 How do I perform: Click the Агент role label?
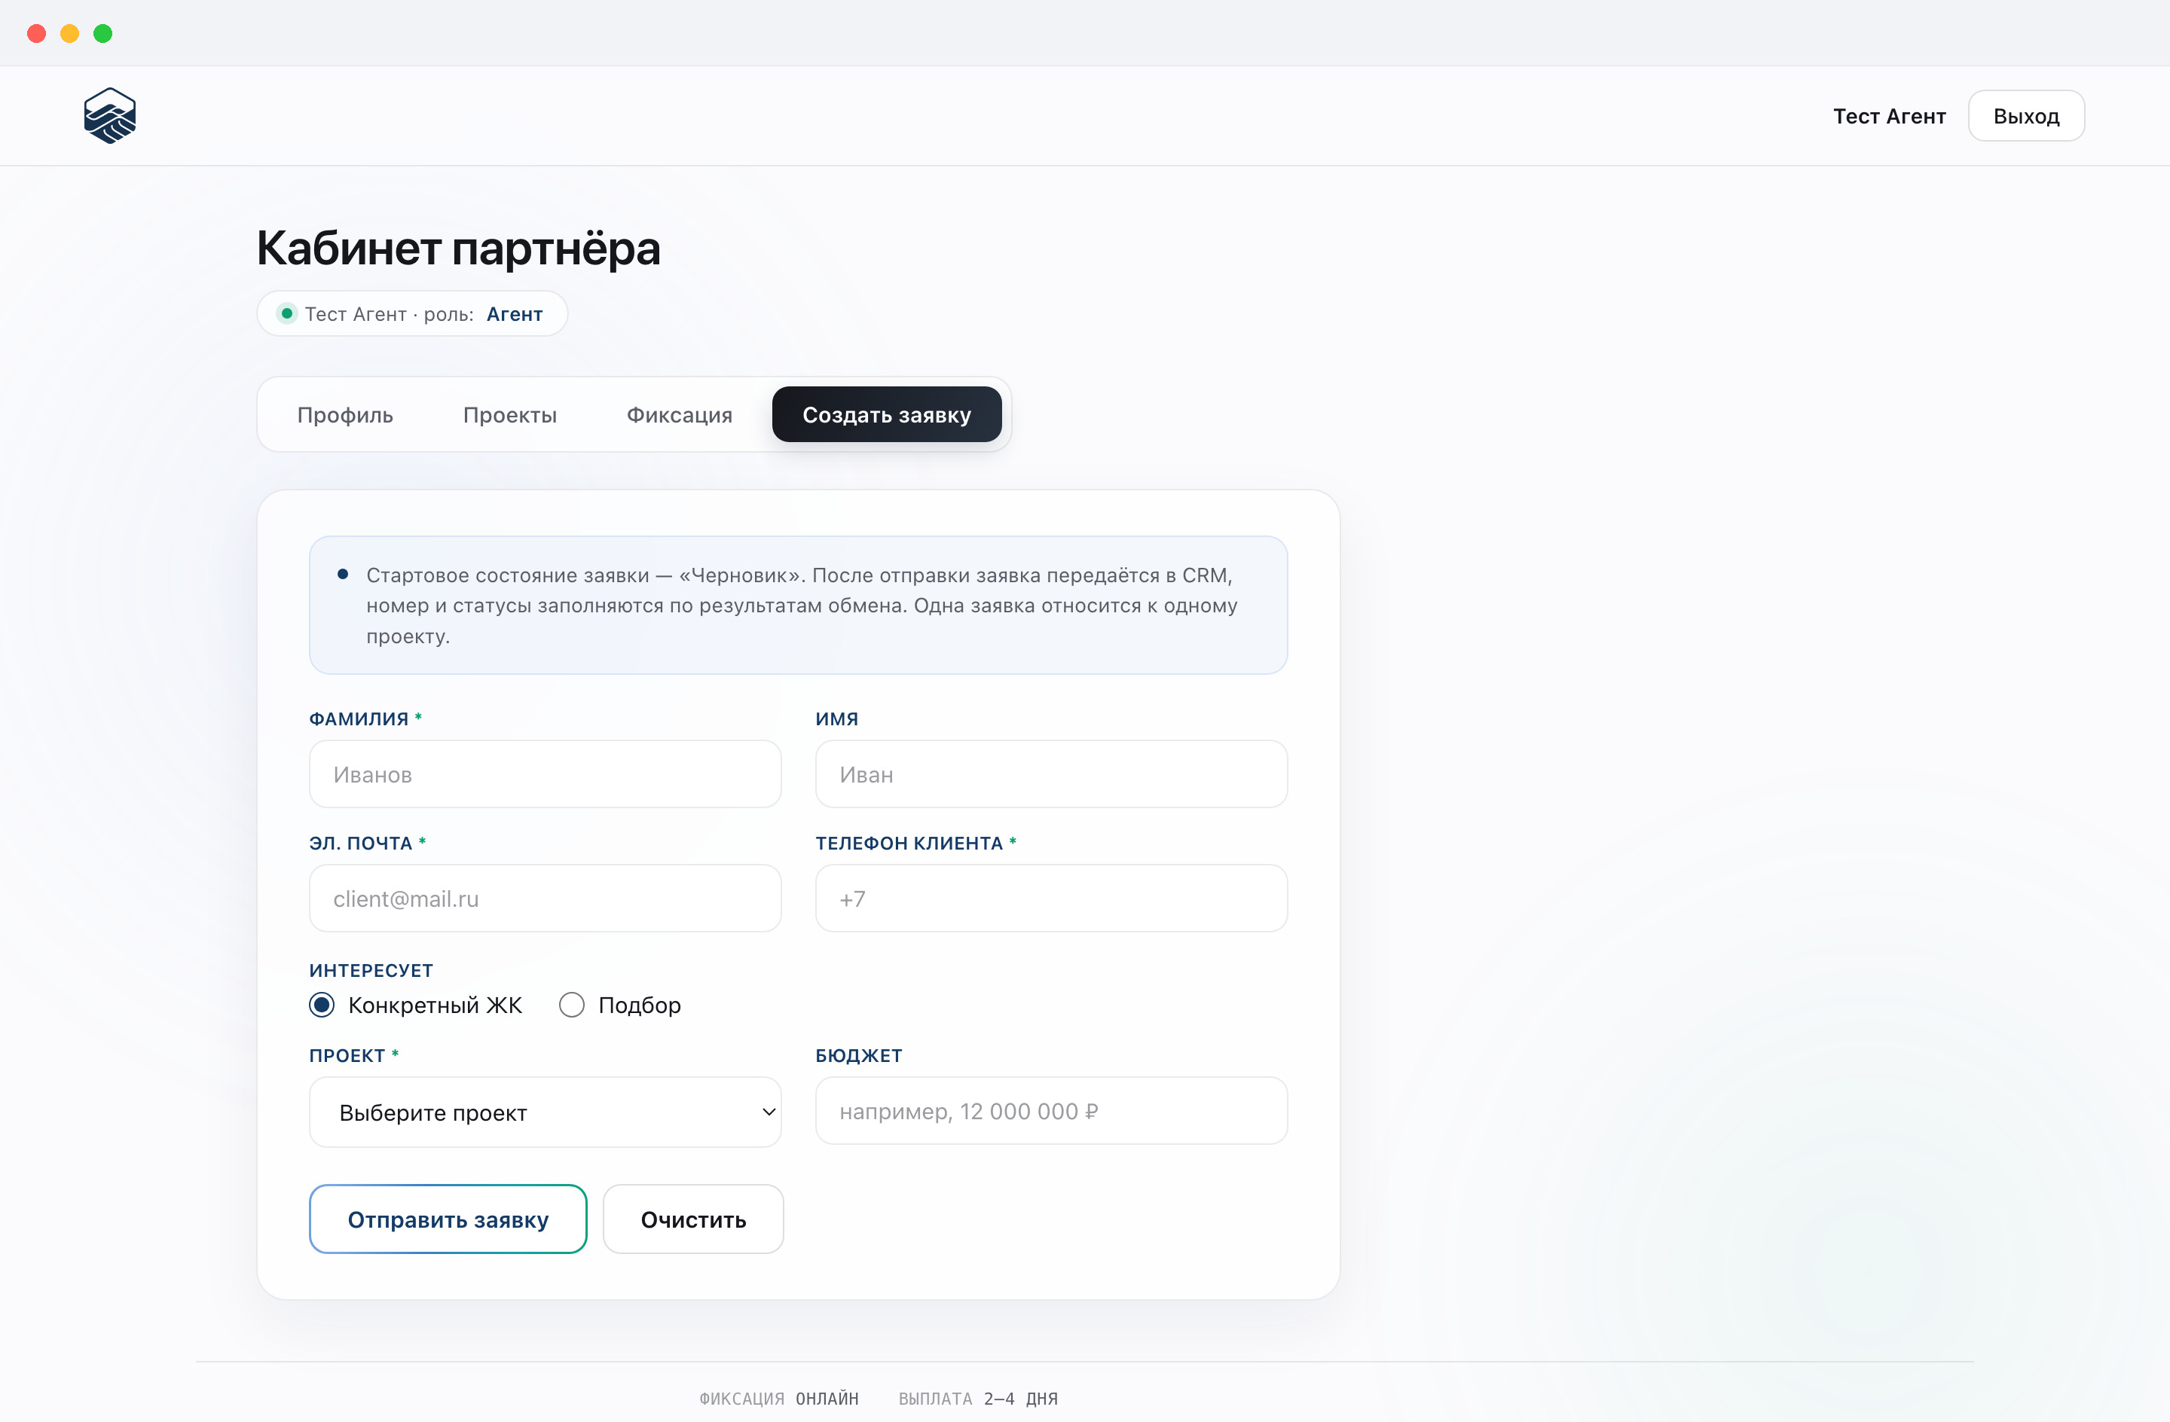pos(514,313)
